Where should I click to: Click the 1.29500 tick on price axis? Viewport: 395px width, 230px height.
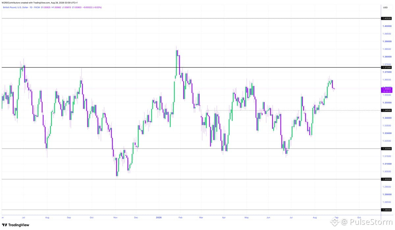[386, 187]
